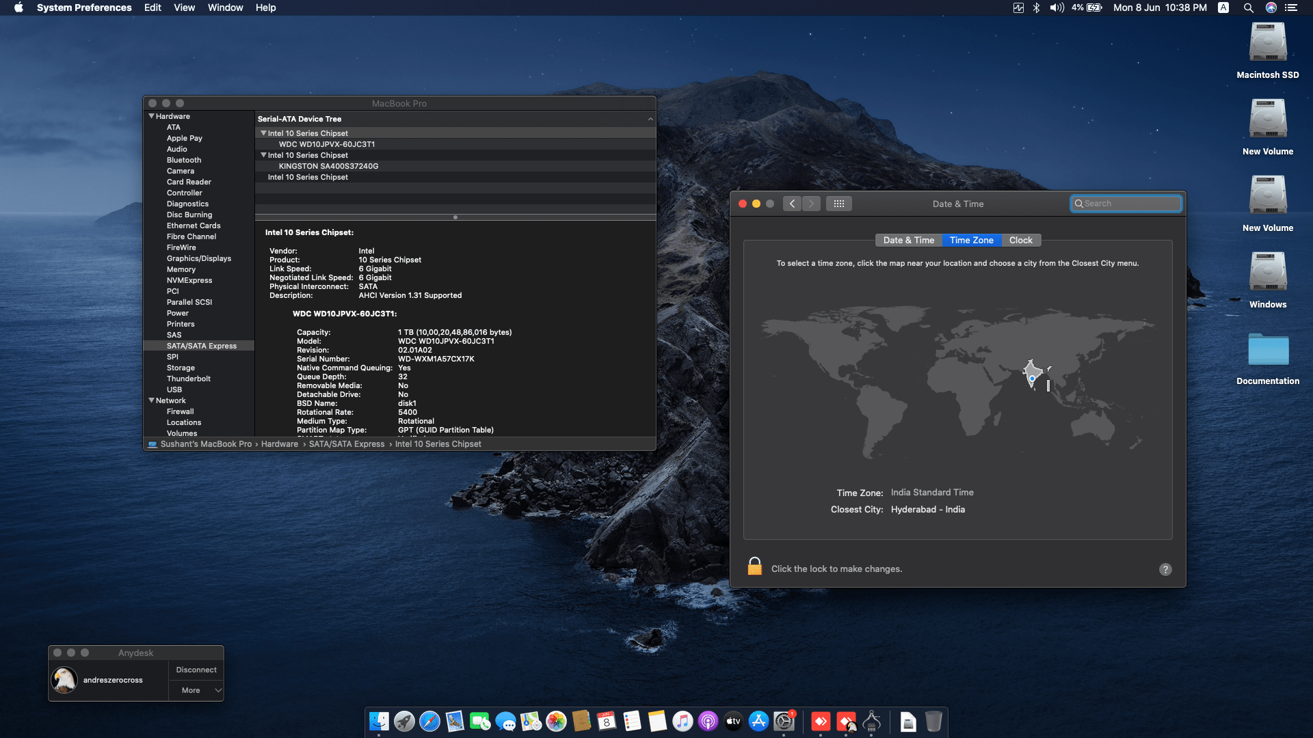The height and width of the screenshot is (738, 1313).
Task: Select Thunderbolt in the sidebar
Action: 189,379
